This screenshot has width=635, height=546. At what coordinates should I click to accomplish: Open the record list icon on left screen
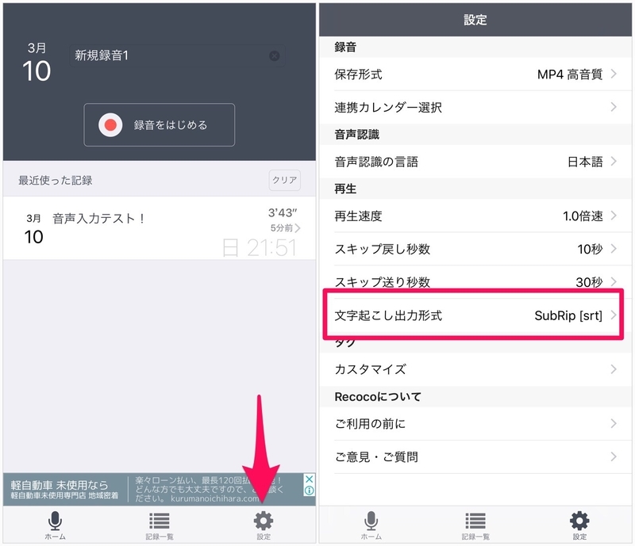(159, 521)
